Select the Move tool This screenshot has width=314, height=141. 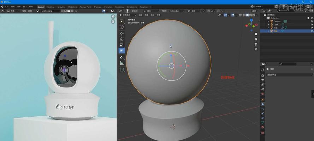click(122, 33)
